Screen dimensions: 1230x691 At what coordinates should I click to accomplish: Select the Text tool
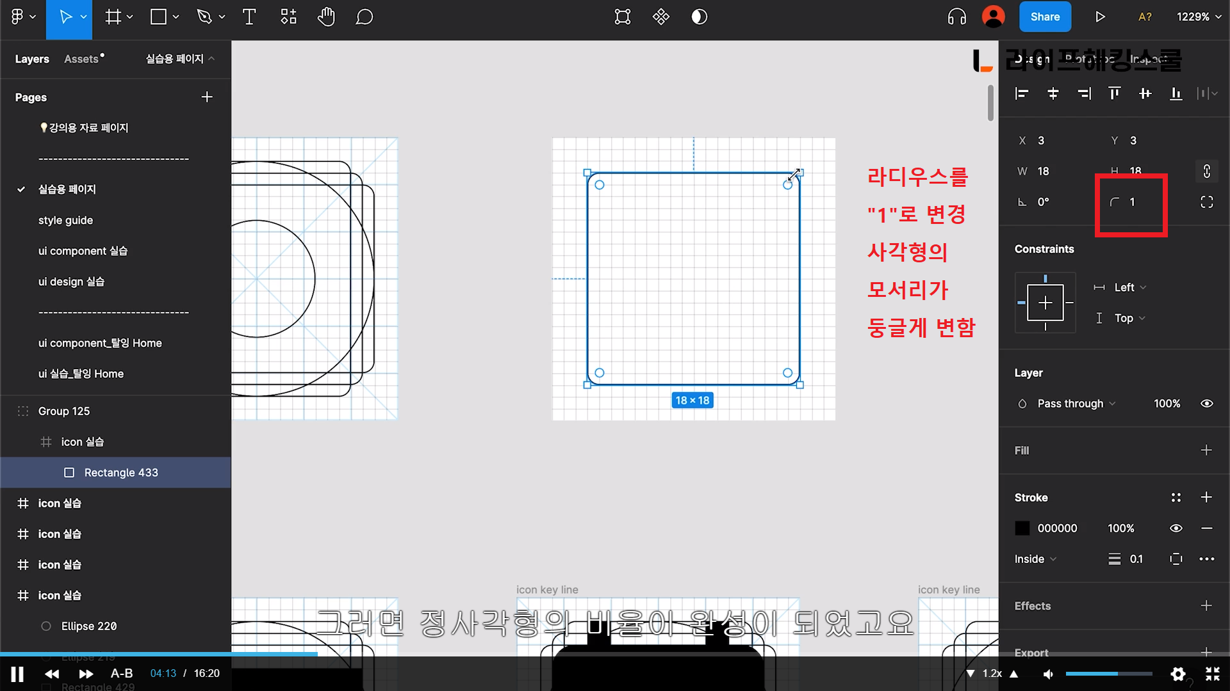[x=249, y=17]
